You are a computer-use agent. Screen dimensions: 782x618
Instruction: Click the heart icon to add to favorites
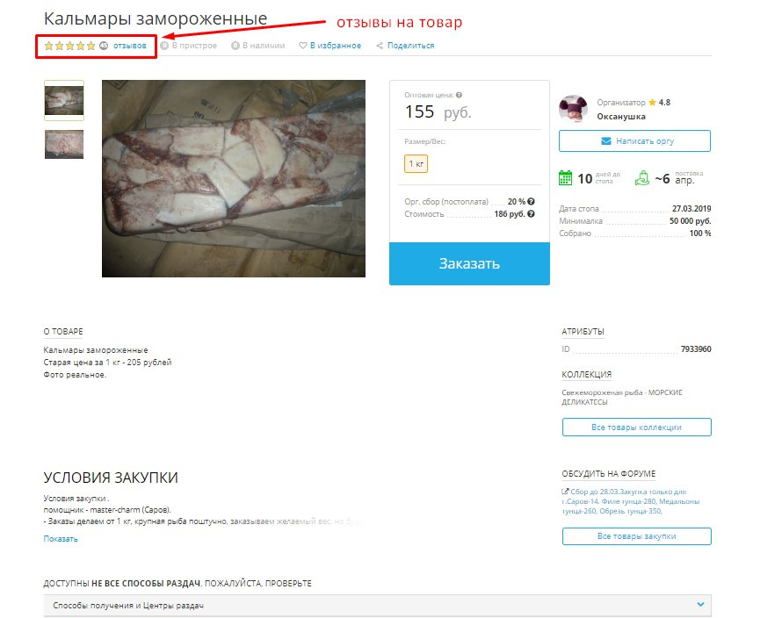coord(303,46)
